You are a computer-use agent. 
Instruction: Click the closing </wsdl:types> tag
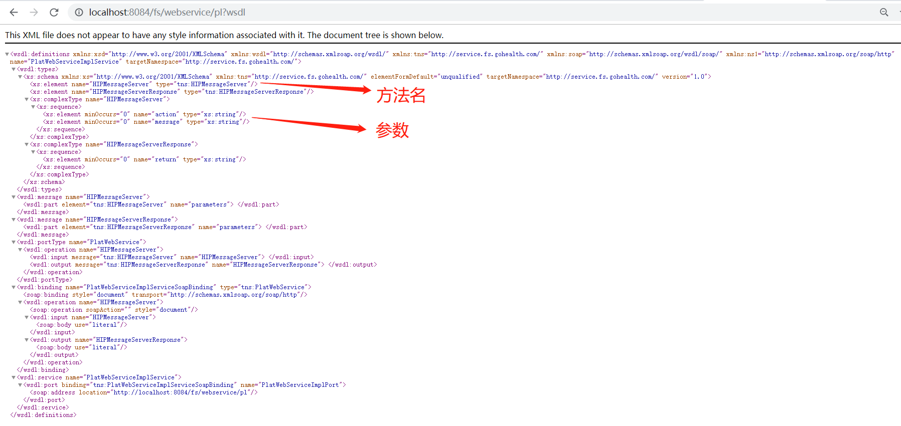(39, 189)
